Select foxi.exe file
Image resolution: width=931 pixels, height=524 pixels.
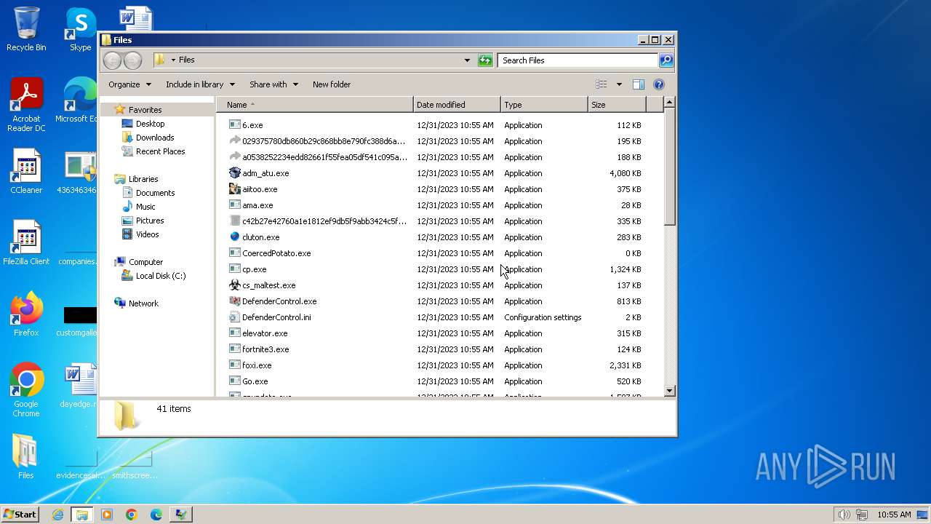tap(257, 365)
